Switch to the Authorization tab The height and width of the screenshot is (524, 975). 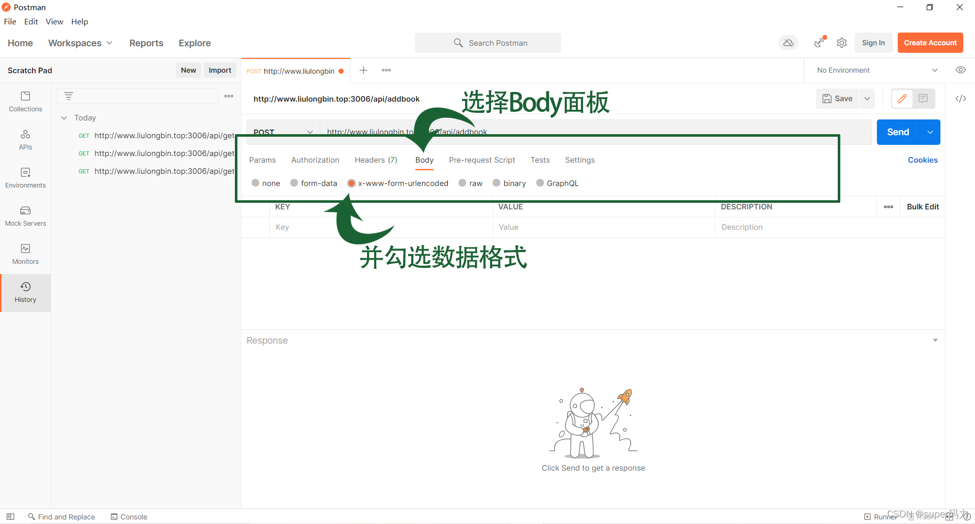click(x=315, y=160)
